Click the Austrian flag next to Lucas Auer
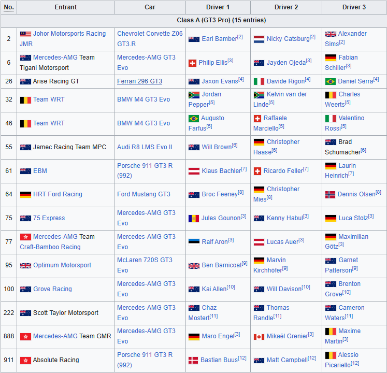This screenshot has height=373, width=387. [259, 242]
